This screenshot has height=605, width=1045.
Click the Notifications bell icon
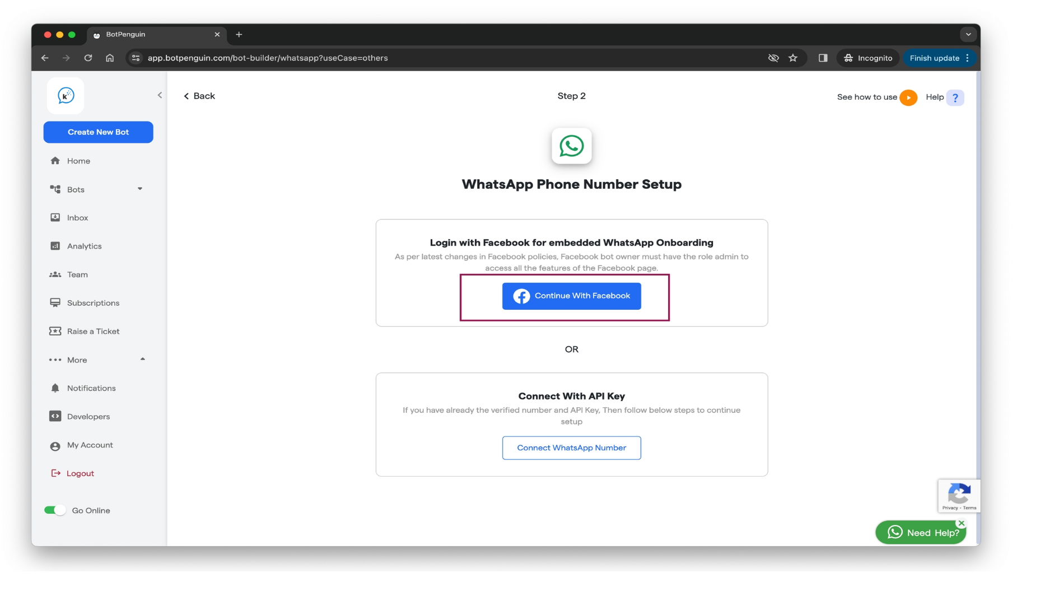tap(55, 388)
